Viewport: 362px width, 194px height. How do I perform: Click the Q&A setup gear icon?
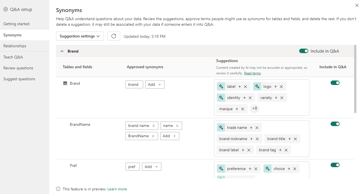[x=5, y=9]
